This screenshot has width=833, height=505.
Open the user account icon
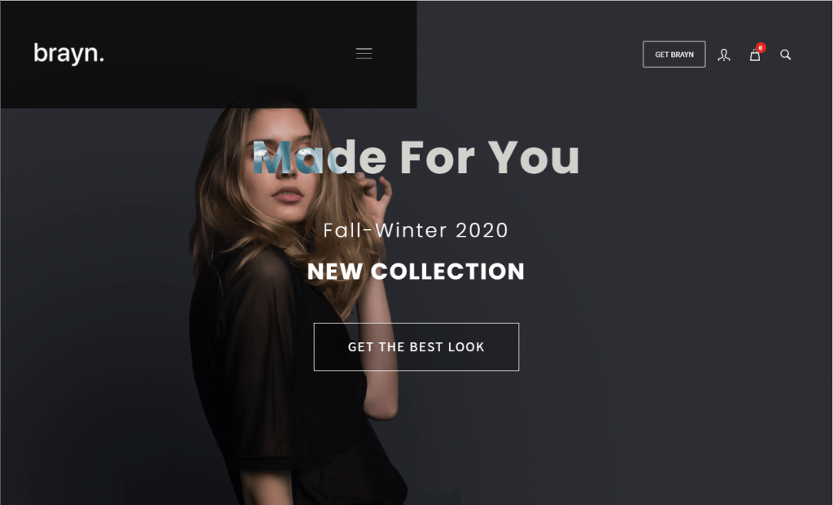coord(724,54)
